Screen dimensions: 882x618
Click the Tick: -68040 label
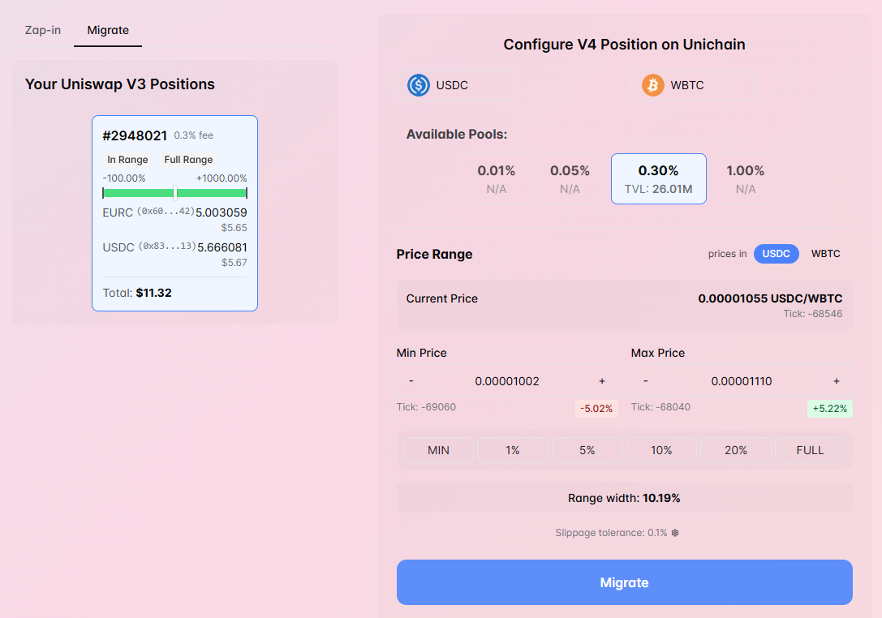[x=660, y=407]
